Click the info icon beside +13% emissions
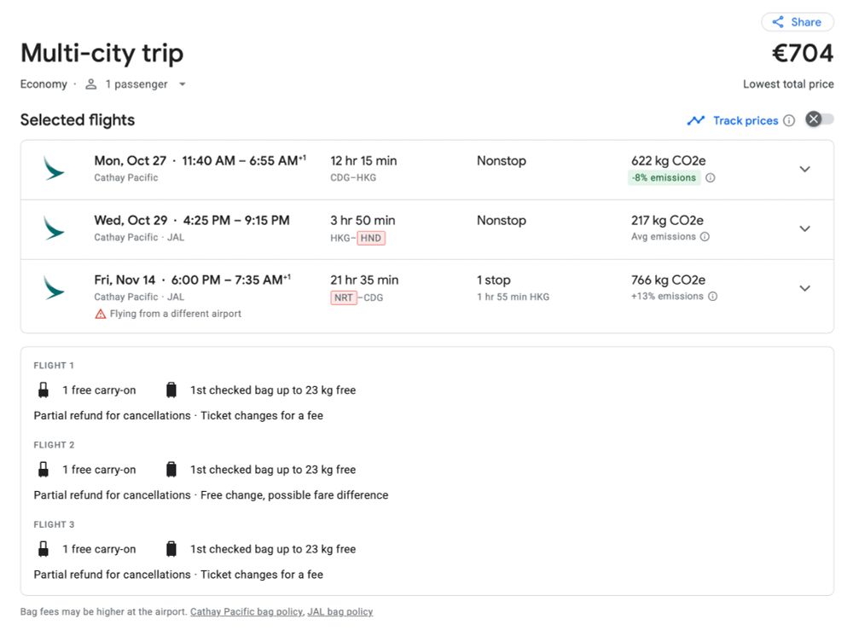Viewport: 853px width, 636px height. (x=712, y=297)
